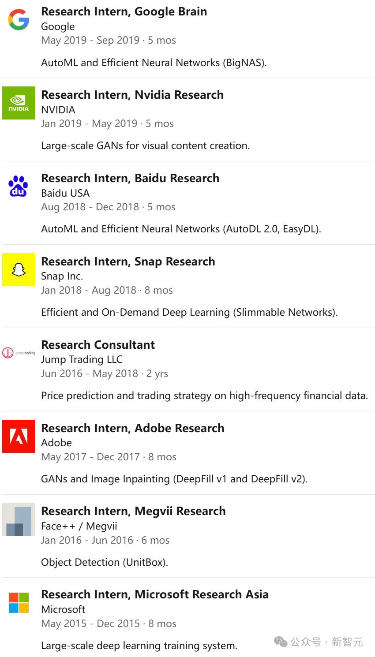Click the Microsoft four-square logo
This screenshot has height=657, width=375.
click(x=19, y=603)
